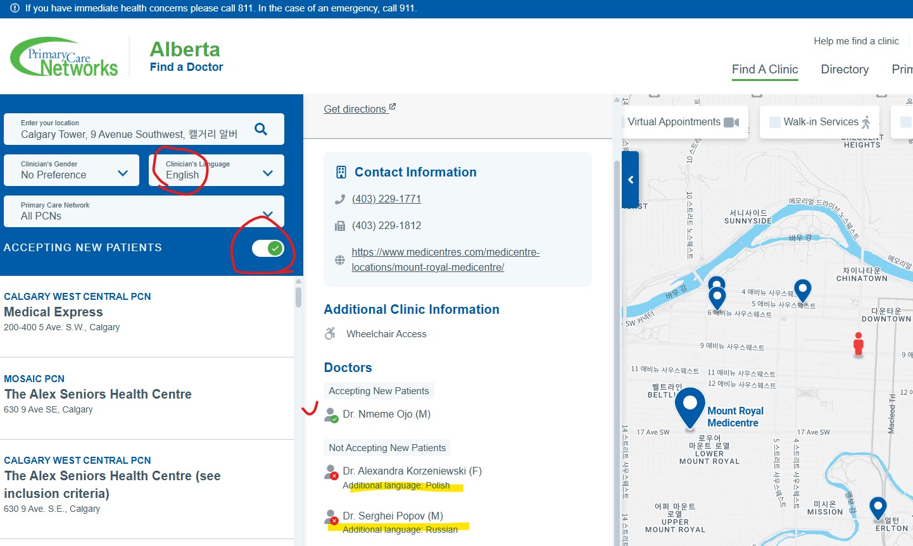Click the location search magnifier icon
This screenshot has height=546, width=913.
pos(261,129)
